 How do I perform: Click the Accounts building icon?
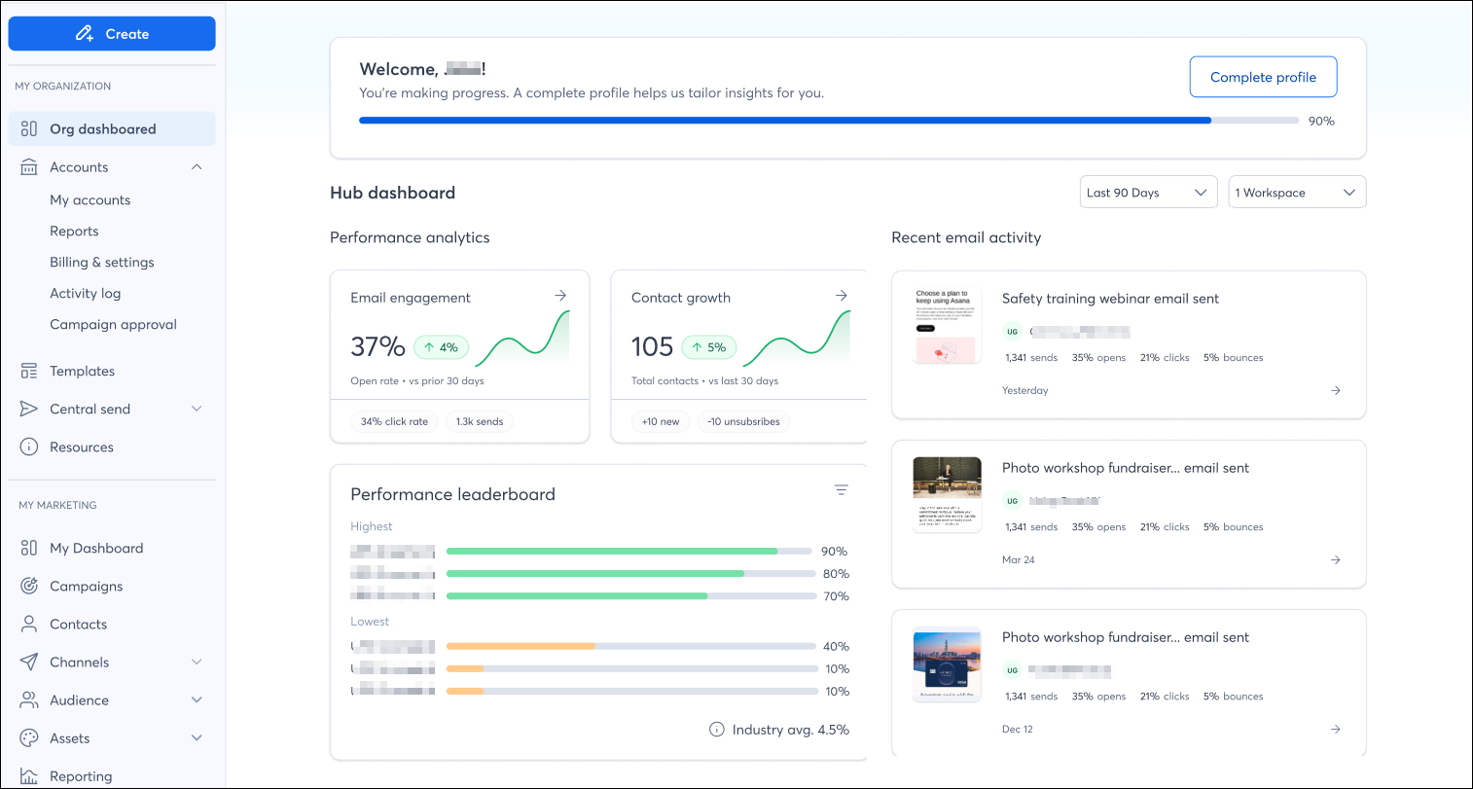29,167
